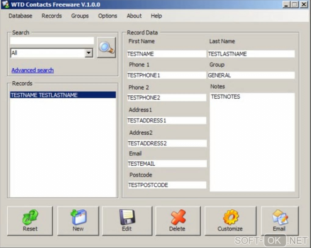Open the Help menu

156,16
